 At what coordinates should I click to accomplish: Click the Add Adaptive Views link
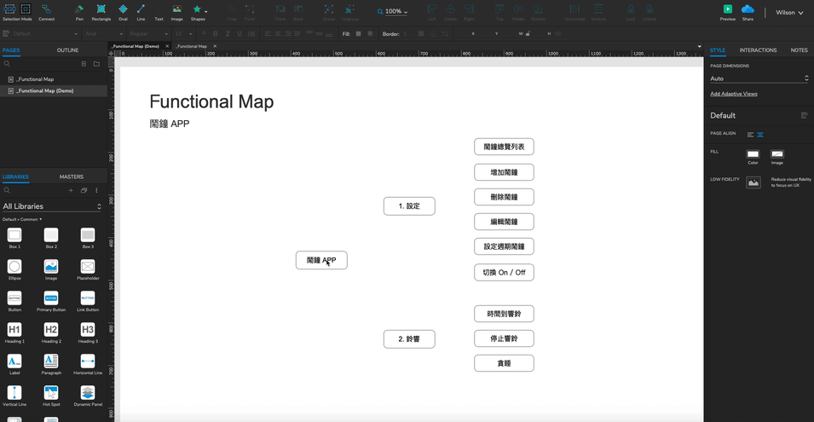click(x=734, y=94)
